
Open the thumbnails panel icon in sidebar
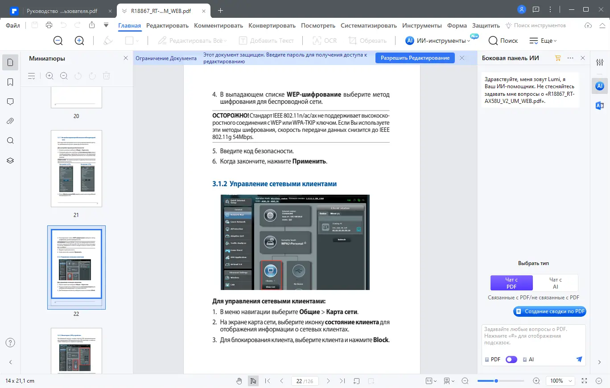[10, 62]
